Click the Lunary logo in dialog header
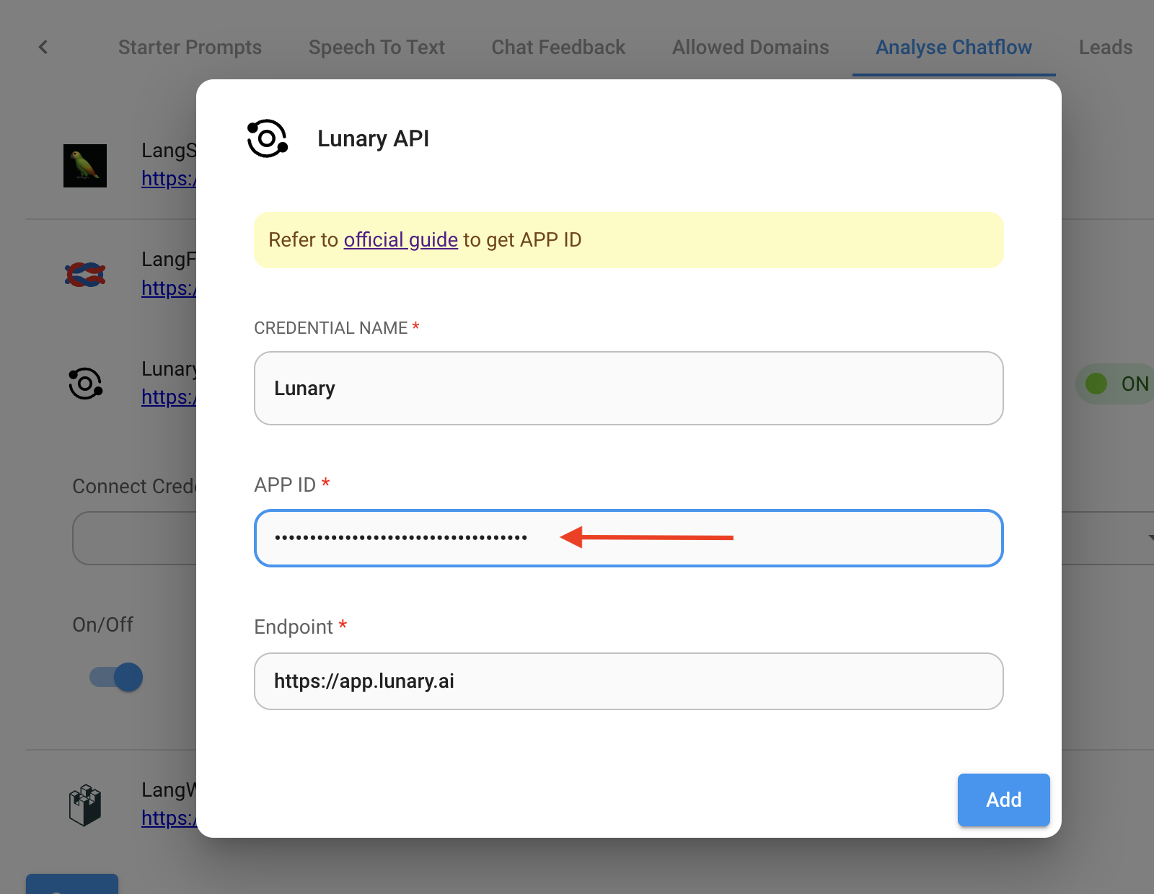 (x=268, y=138)
